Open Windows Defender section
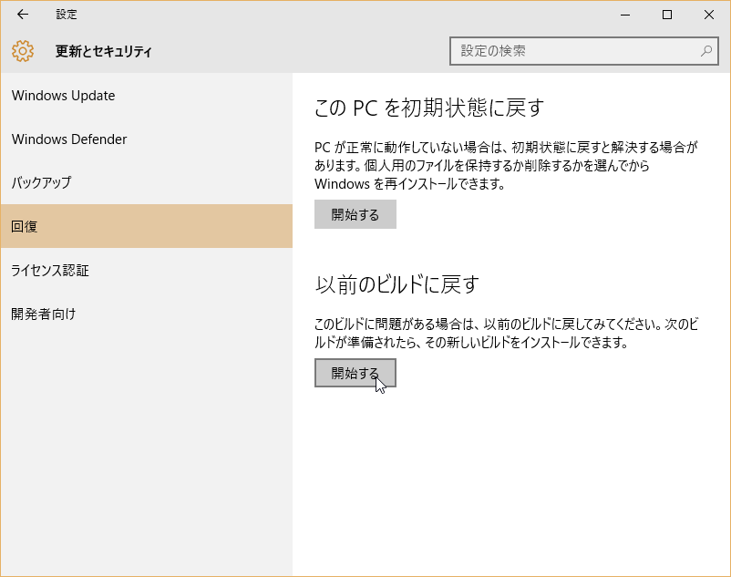The width and height of the screenshot is (731, 577). (147, 139)
